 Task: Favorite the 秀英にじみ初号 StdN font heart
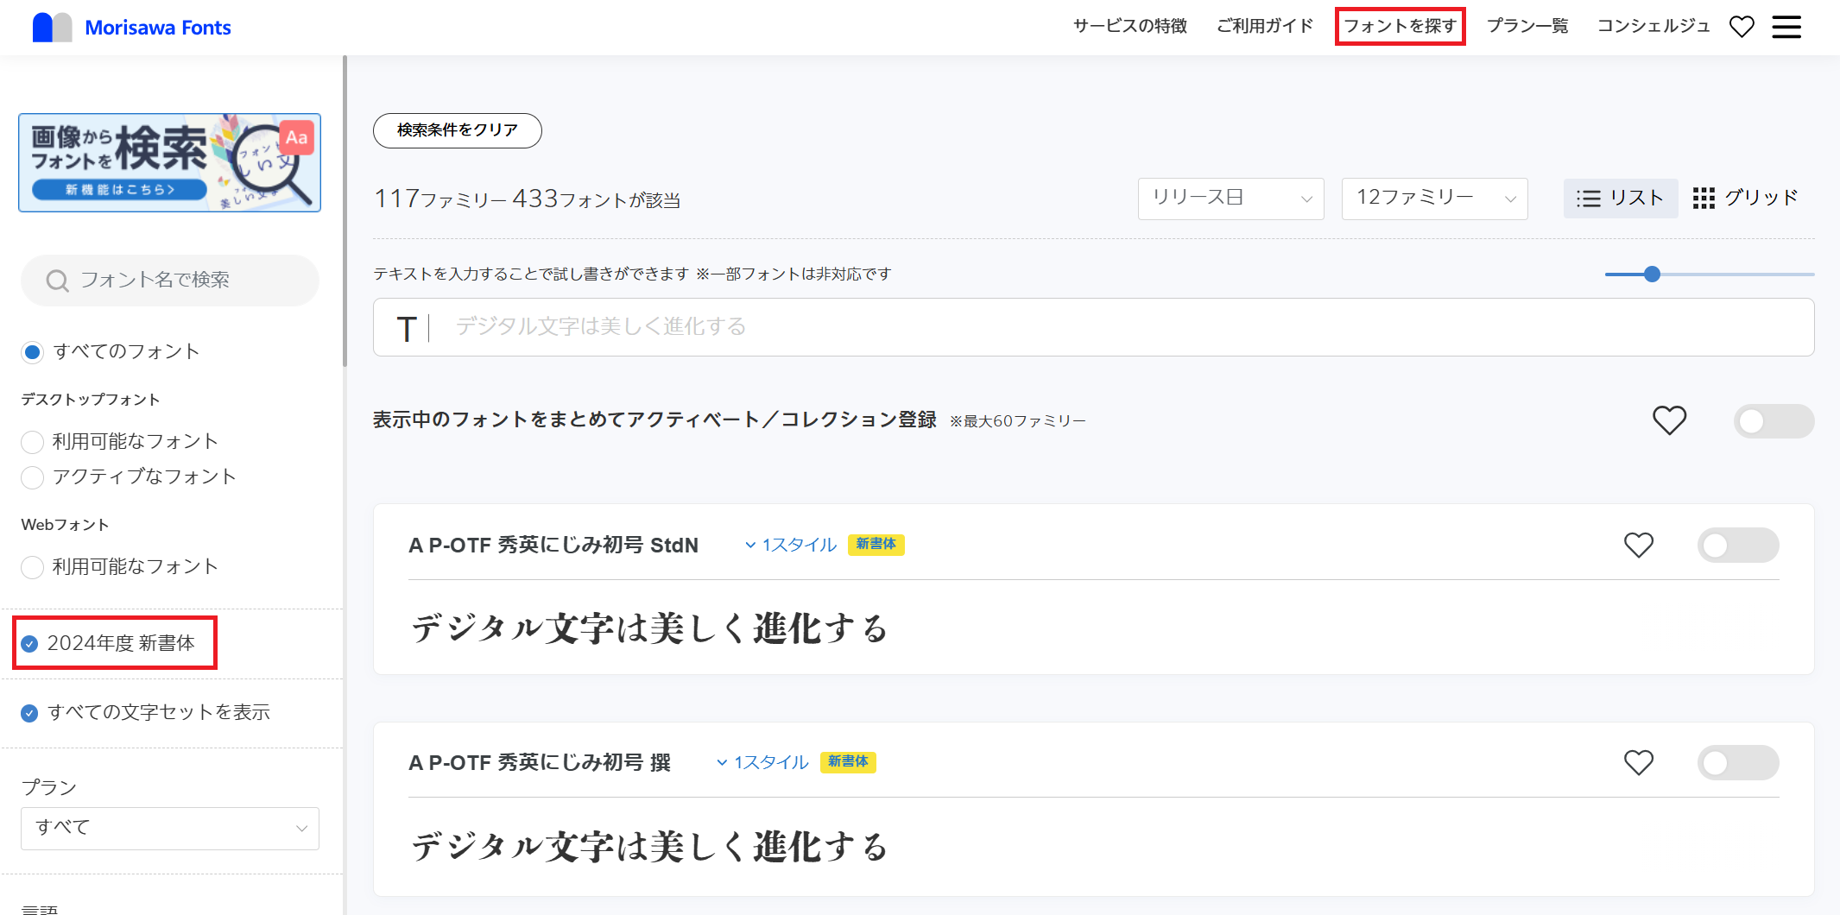click(x=1638, y=545)
